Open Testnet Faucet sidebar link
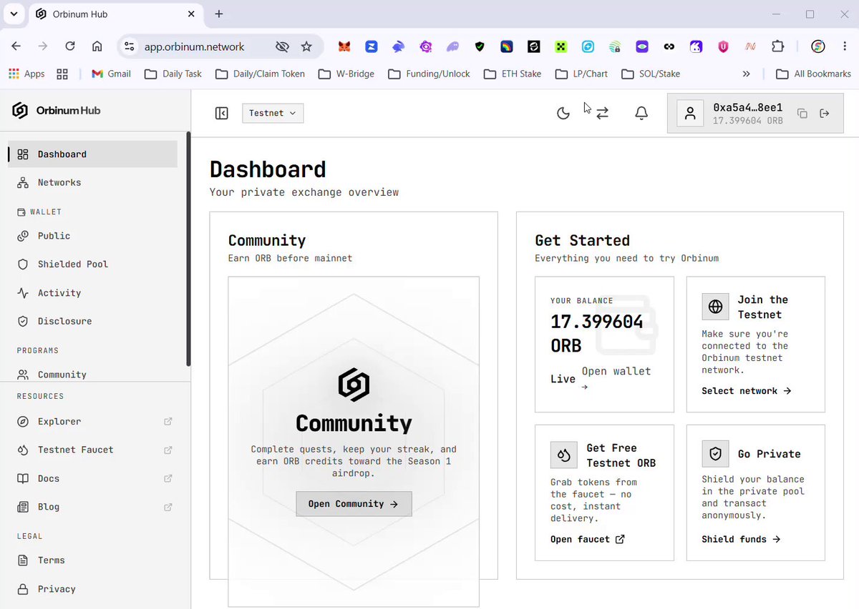 pos(93,450)
